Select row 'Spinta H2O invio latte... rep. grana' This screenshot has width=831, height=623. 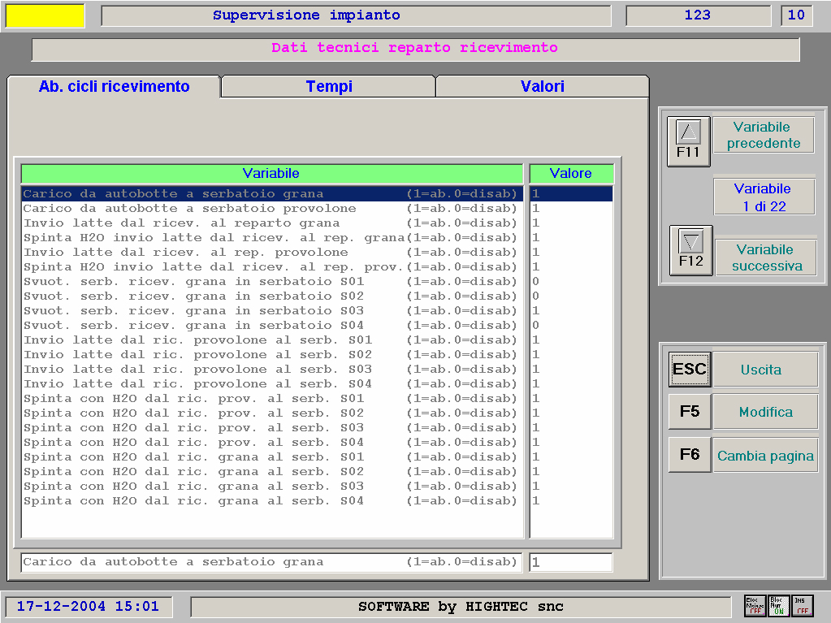(x=272, y=238)
